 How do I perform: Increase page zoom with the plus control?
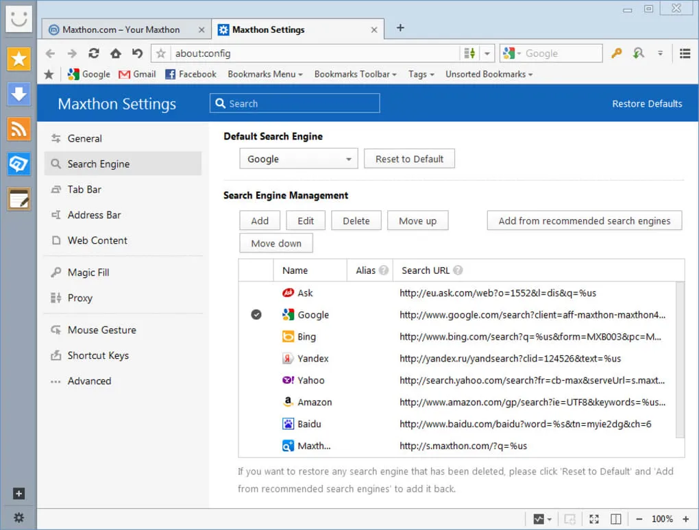click(x=685, y=518)
